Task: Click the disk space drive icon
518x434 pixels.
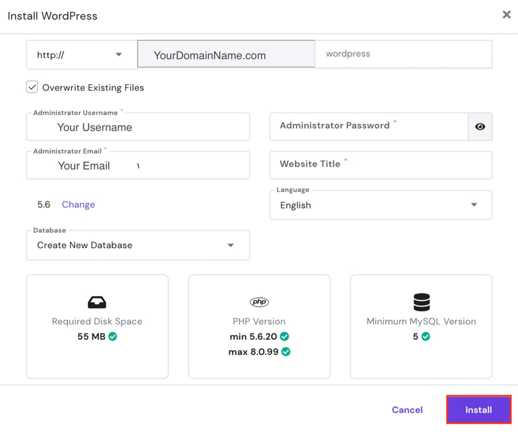Action: coord(97,302)
